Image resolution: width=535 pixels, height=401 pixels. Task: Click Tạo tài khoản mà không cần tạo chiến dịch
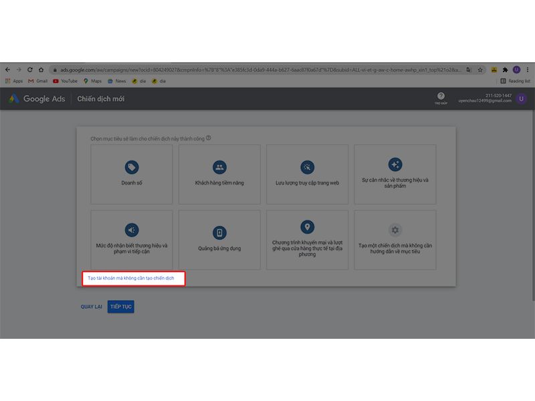(x=132, y=279)
